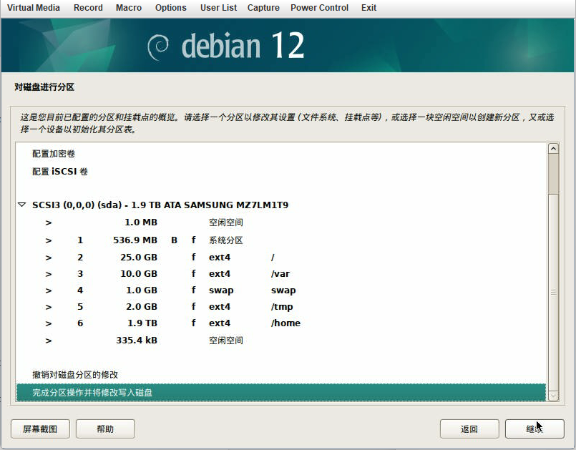Expand arrow for partition 3 /var
The image size is (576, 450).
[x=49, y=274]
